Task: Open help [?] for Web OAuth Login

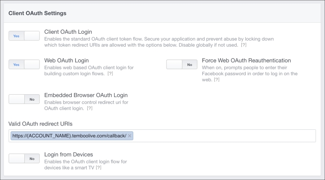Action: 110,74
